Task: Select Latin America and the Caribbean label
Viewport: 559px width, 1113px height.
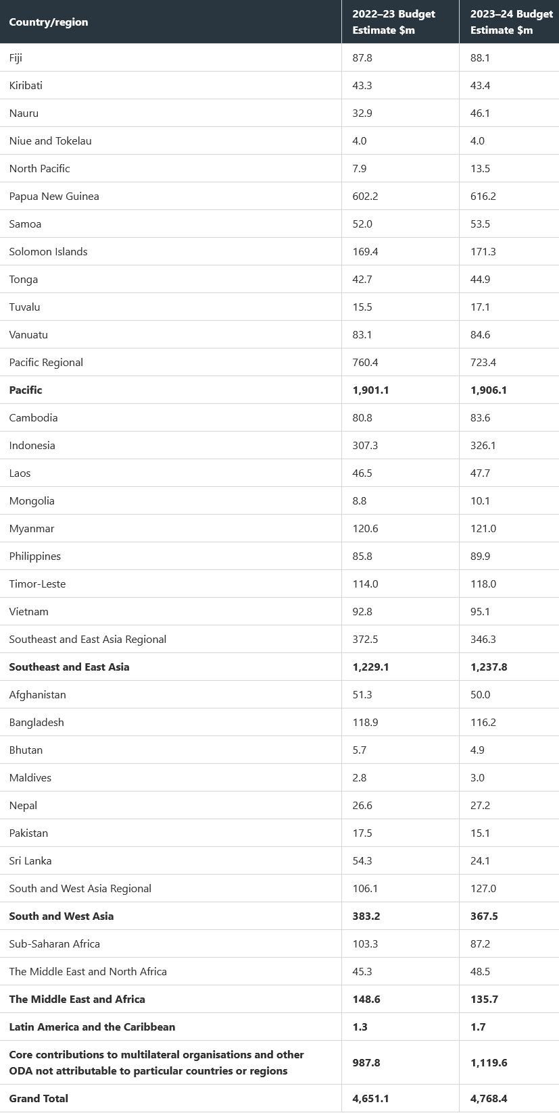Action: click(x=92, y=1027)
